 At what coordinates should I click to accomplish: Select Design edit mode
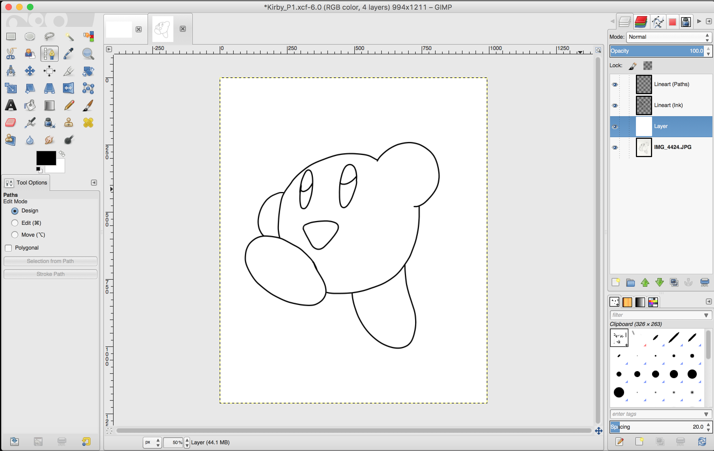click(x=15, y=211)
